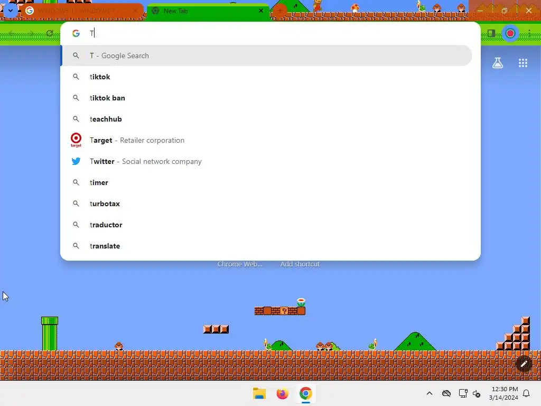The image size is (541, 406).
Task: Click Add shortcut on new tab page
Action: (300, 264)
